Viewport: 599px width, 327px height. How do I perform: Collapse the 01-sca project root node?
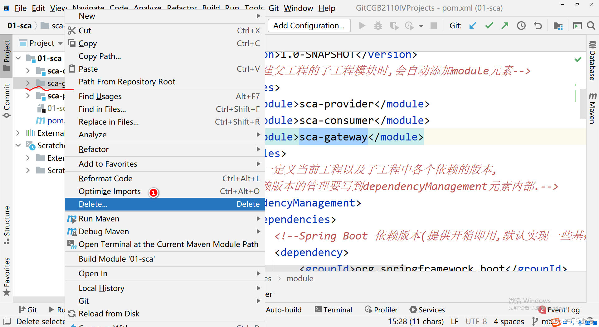pyautogui.click(x=18, y=58)
